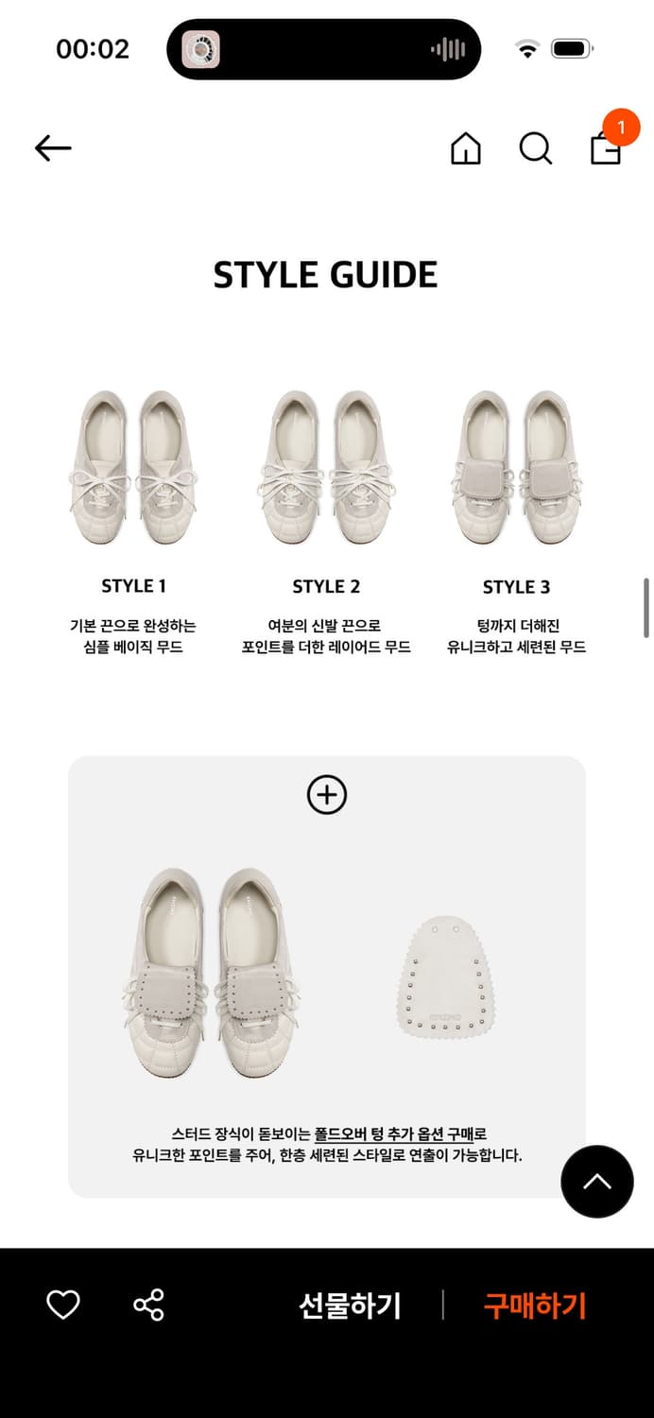Click the orange 구매하기 buy button
654x1418 pixels.
pyautogui.click(x=535, y=1306)
